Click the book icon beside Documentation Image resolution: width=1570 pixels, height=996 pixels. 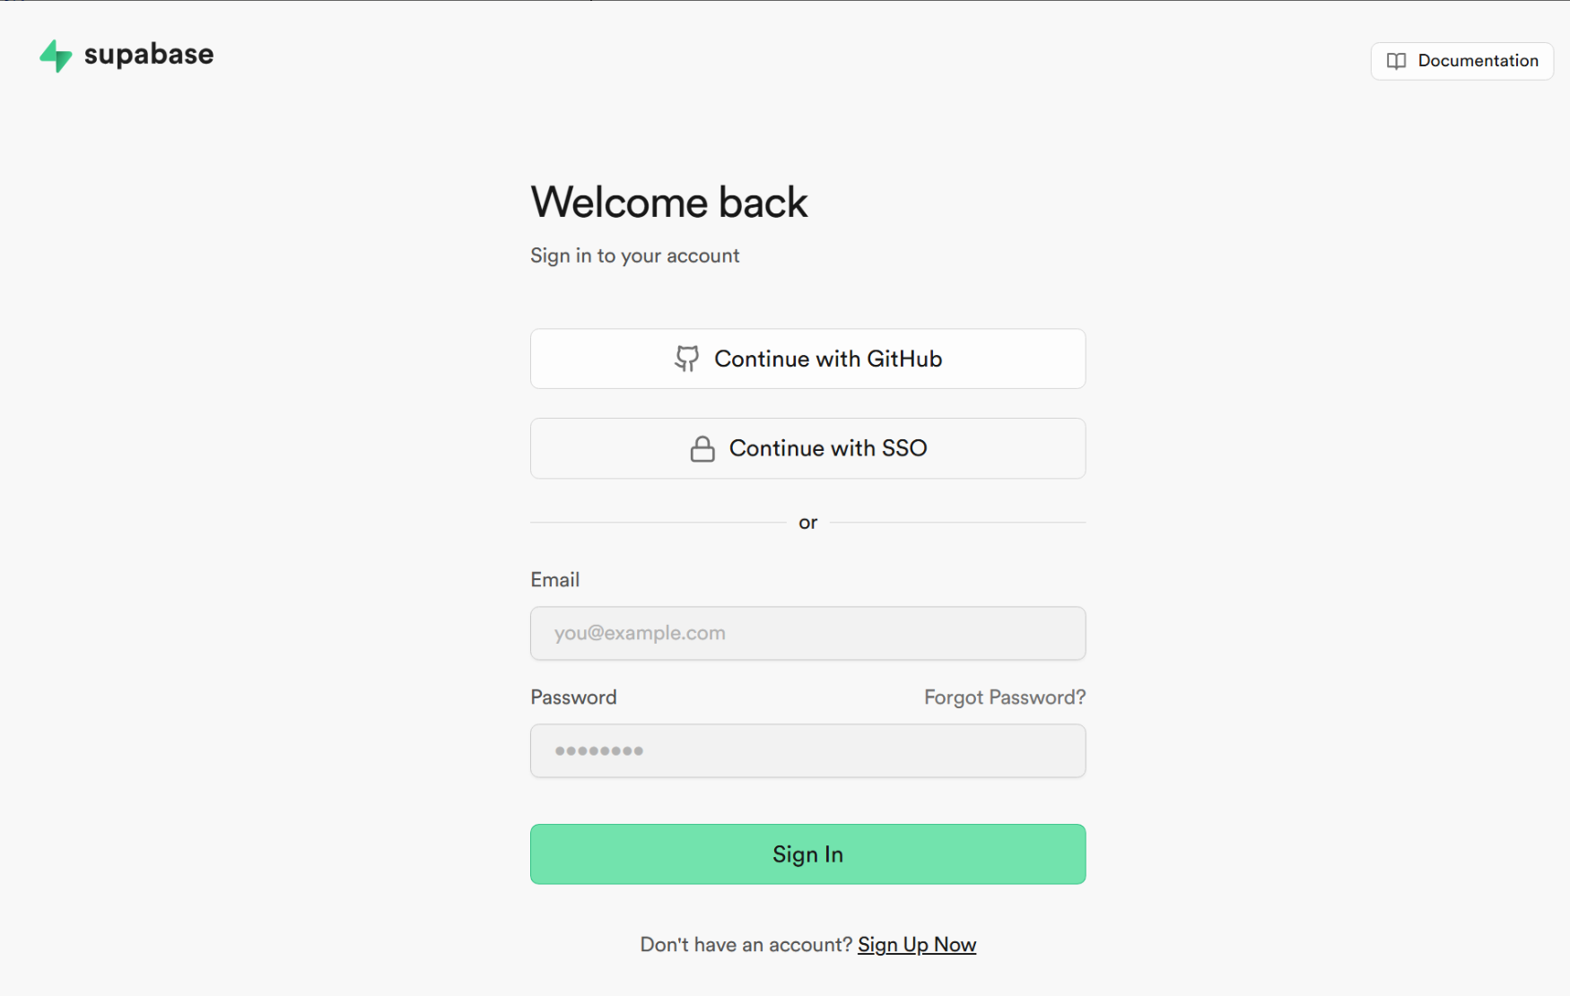[x=1396, y=61]
